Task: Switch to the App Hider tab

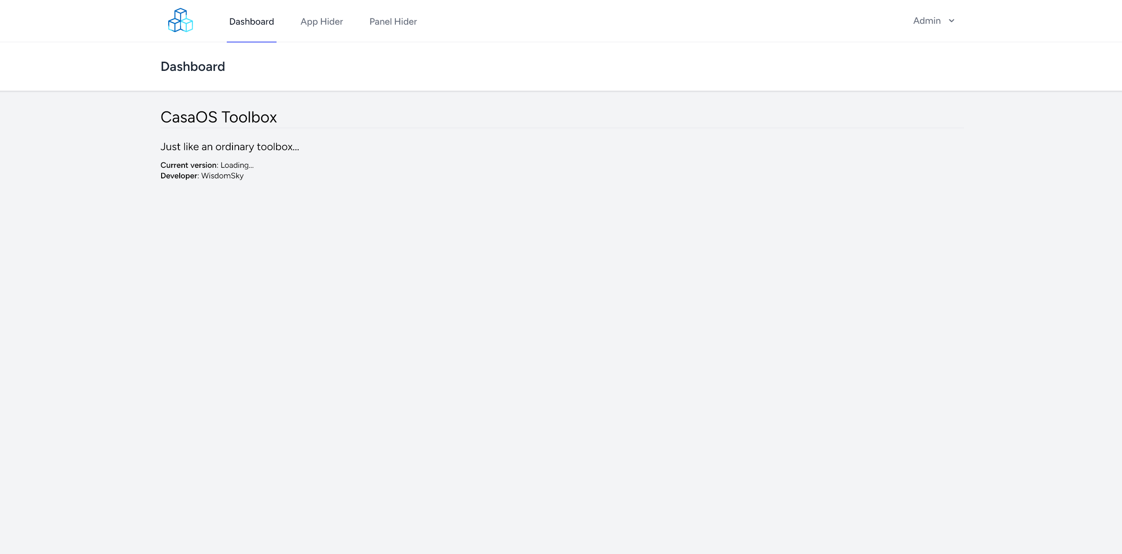Action: coord(321,22)
